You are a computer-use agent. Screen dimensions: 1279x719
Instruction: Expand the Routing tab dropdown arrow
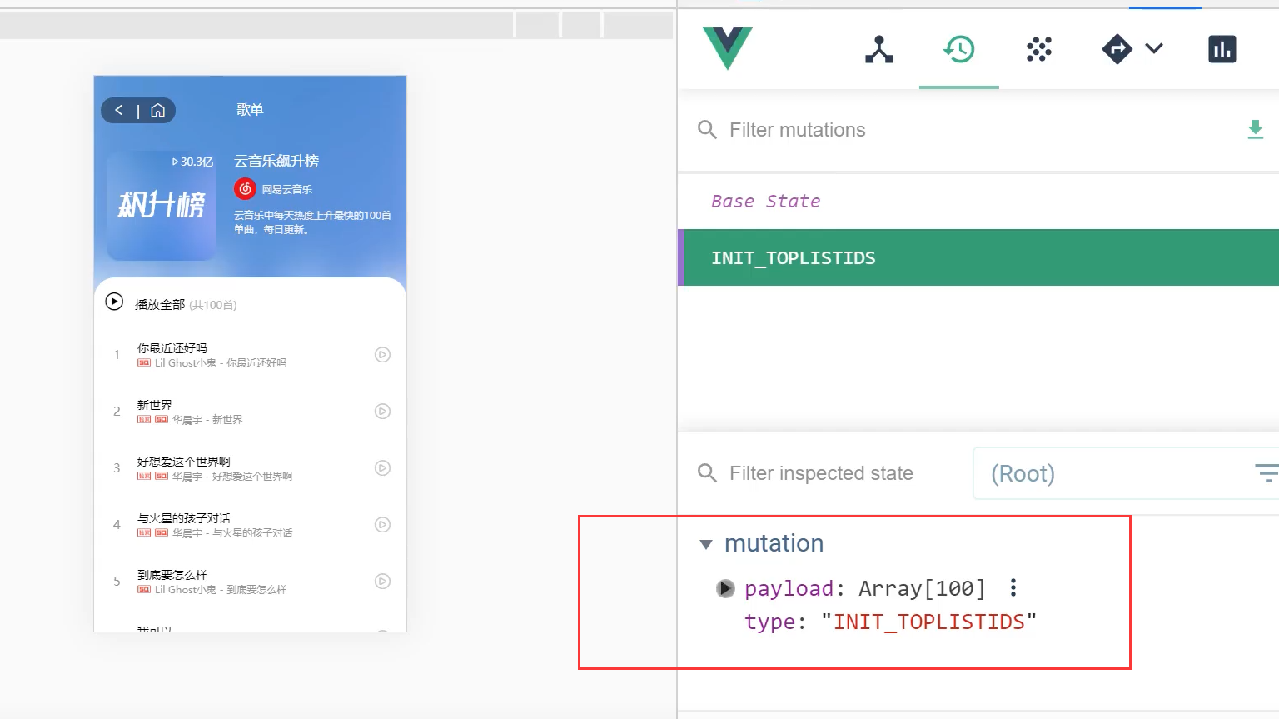pos(1154,48)
